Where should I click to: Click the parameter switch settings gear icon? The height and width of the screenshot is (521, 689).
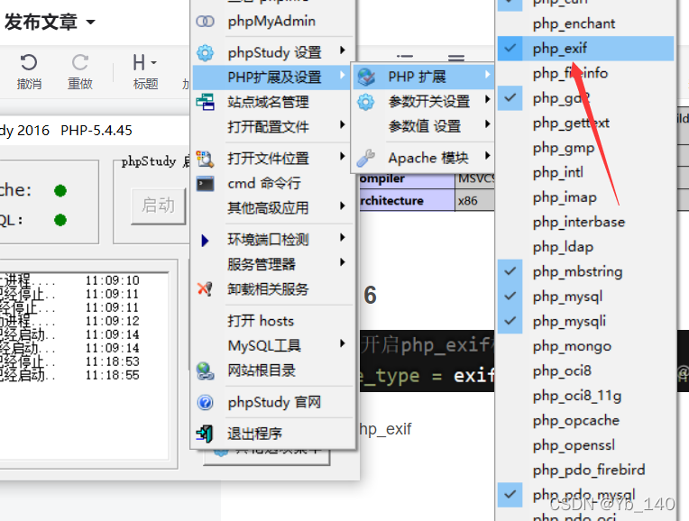(x=365, y=102)
